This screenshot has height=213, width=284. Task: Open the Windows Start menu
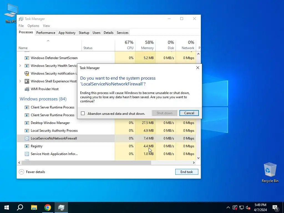tap(7, 207)
